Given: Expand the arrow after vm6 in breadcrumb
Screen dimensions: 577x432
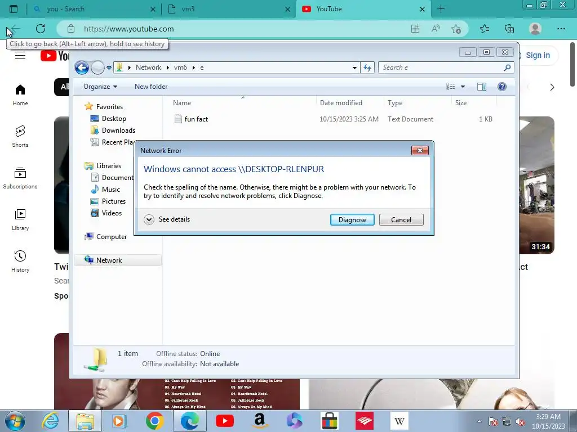Looking at the screenshot, I should [194, 67].
